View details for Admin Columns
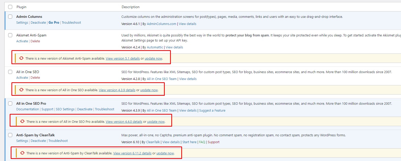 [x=188, y=24]
